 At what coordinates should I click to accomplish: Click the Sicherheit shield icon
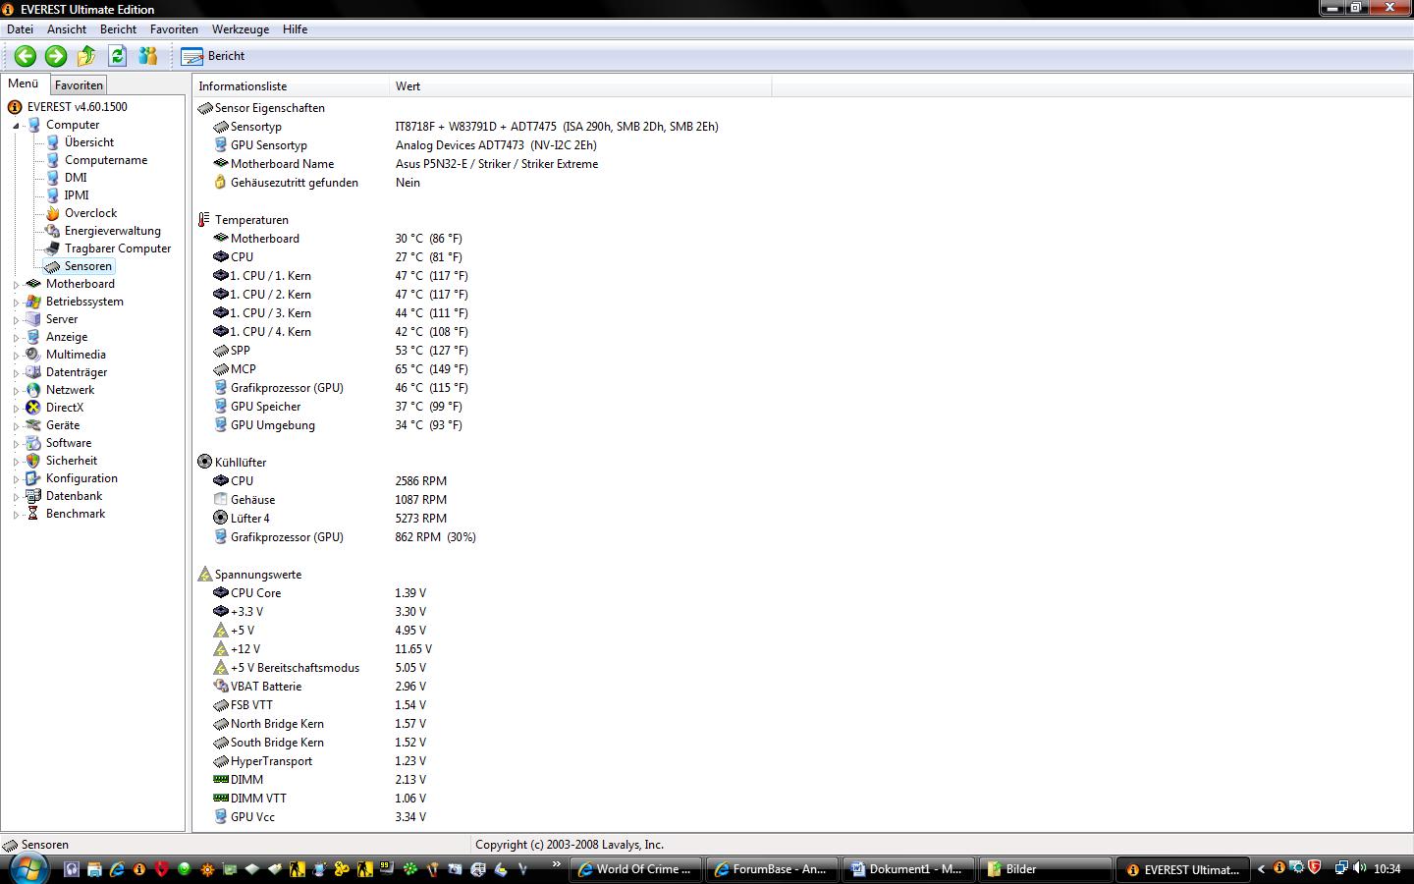[x=33, y=461]
